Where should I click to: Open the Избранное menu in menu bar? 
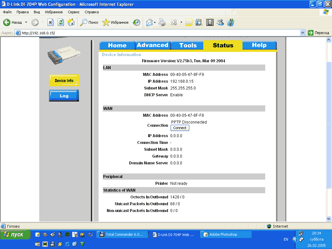click(x=54, y=12)
